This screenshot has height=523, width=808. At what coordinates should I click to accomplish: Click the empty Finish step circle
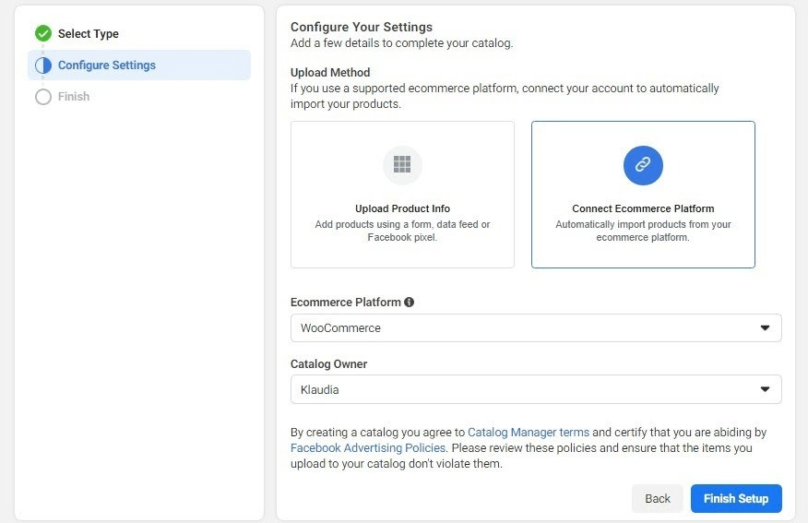43,97
